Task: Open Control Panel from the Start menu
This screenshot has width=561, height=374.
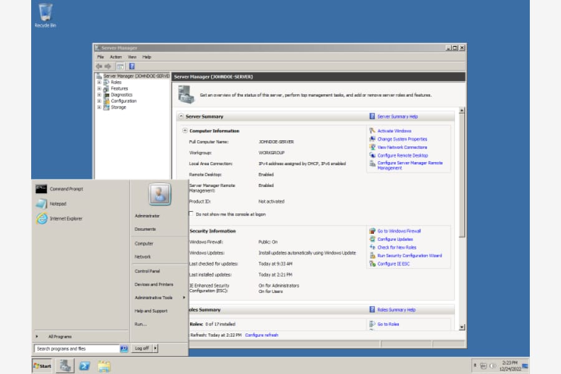Action: [x=147, y=271]
